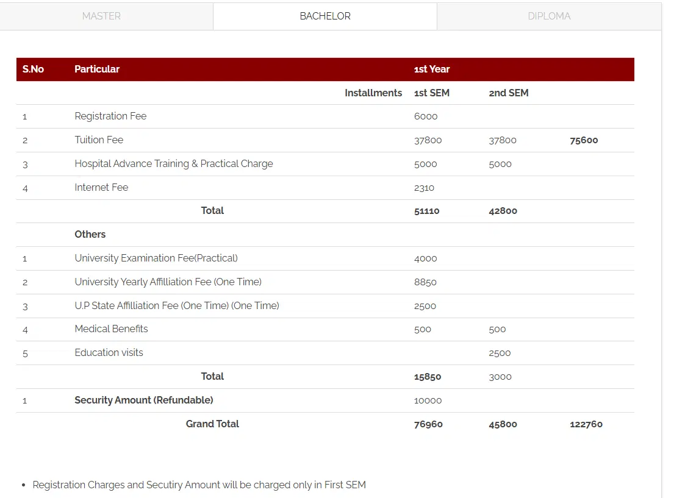
Task: Click the University Yearly Affiliation Fee label
Action: 168,282
